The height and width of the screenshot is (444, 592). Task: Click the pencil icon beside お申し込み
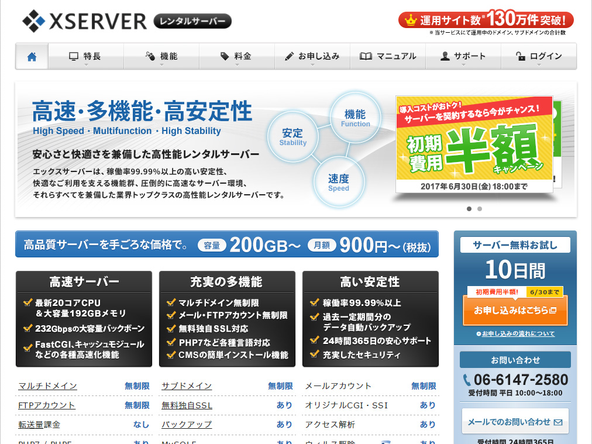coord(289,57)
